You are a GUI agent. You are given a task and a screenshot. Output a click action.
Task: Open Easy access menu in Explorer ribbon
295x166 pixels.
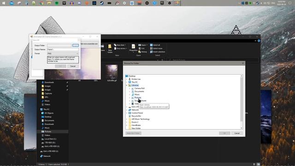point(121,48)
